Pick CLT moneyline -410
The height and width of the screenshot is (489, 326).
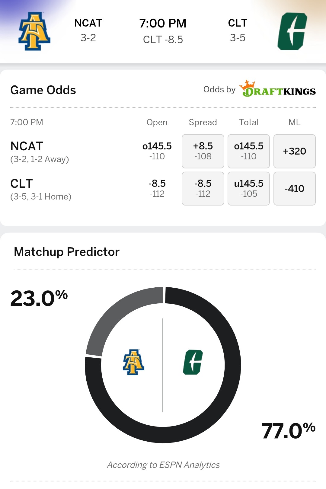[294, 188]
